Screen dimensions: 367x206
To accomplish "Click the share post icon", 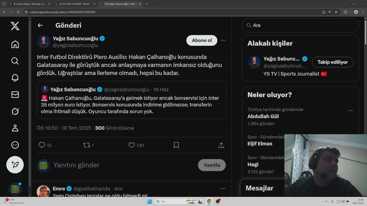I will [x=221, y=145].
